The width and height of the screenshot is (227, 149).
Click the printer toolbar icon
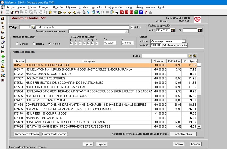(79, 12)
